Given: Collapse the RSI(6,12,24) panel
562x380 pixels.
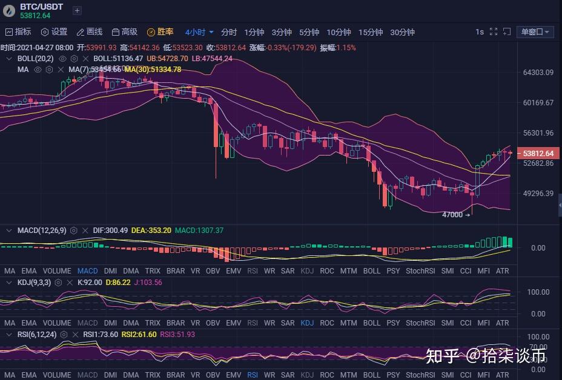Looking at the screenshot, I should (9, 334).
